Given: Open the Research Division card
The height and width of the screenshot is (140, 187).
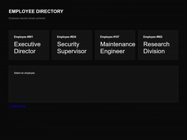Looking at the screenshot, I should (158, 45).
